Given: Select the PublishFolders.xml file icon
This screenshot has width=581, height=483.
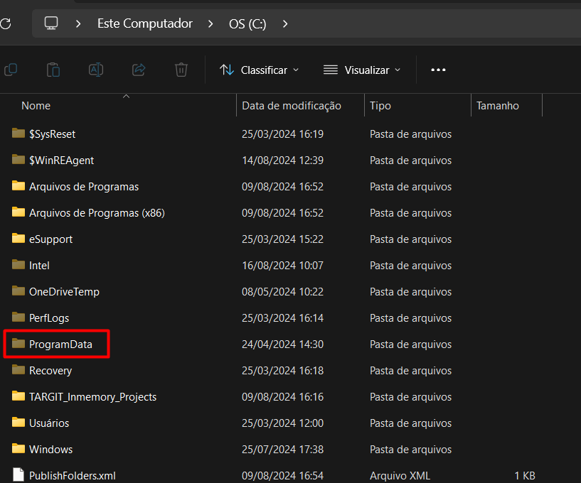Looking at the screenshot, I should (x=18, y=475).
